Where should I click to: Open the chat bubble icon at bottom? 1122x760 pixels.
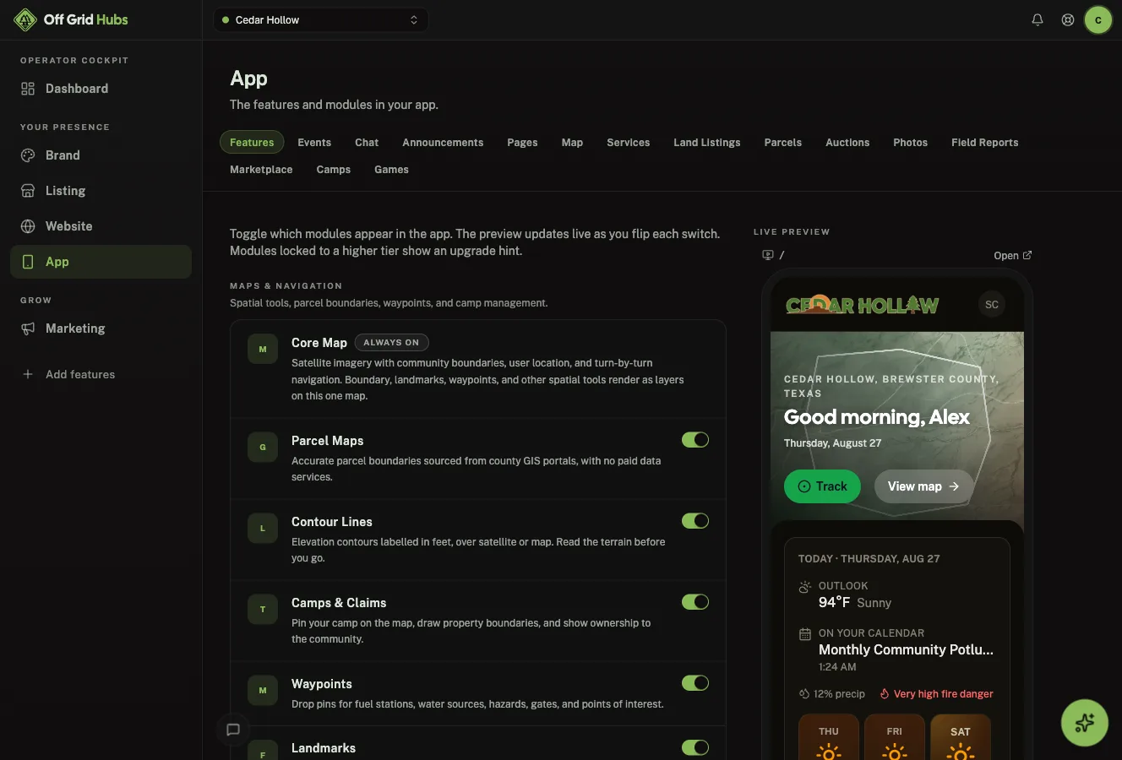(233, 730)
